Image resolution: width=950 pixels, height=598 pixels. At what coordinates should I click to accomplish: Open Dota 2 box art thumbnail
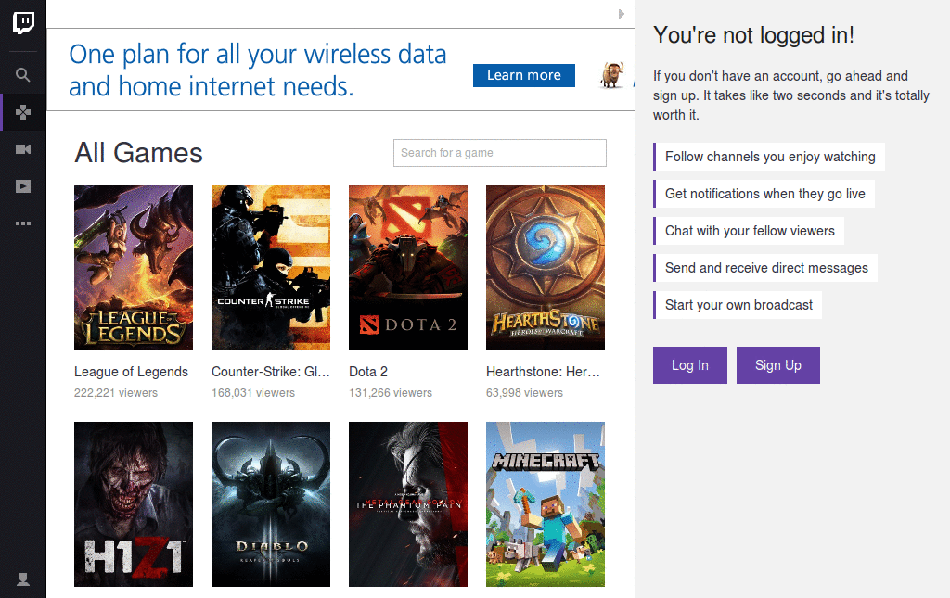pos(408,268)
